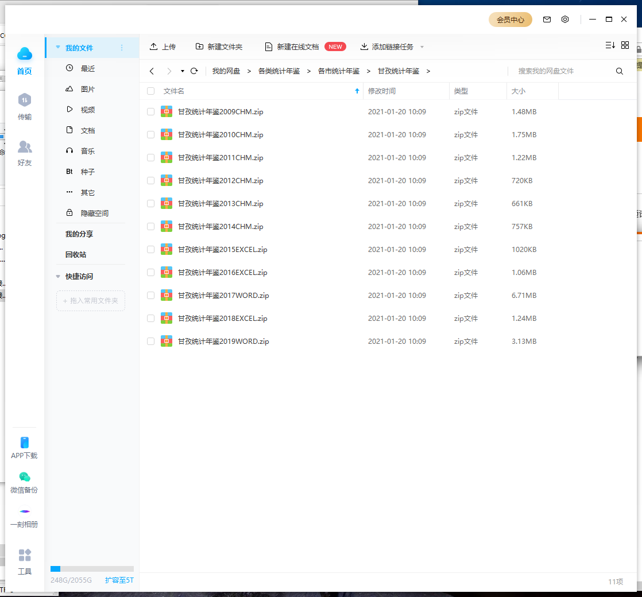Check the box for 甘孜统计年鉴2009CHM.zip

click(x=151, y=112)
